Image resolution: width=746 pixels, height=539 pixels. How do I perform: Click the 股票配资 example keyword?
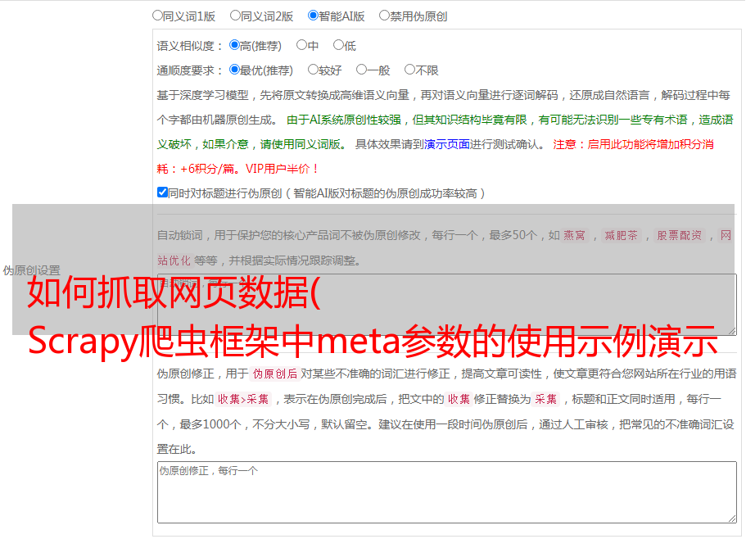pos(679,235)
